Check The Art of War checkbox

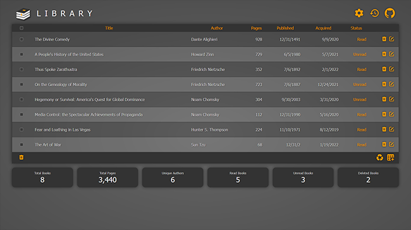pyautogui.click(x=21, y=144)
